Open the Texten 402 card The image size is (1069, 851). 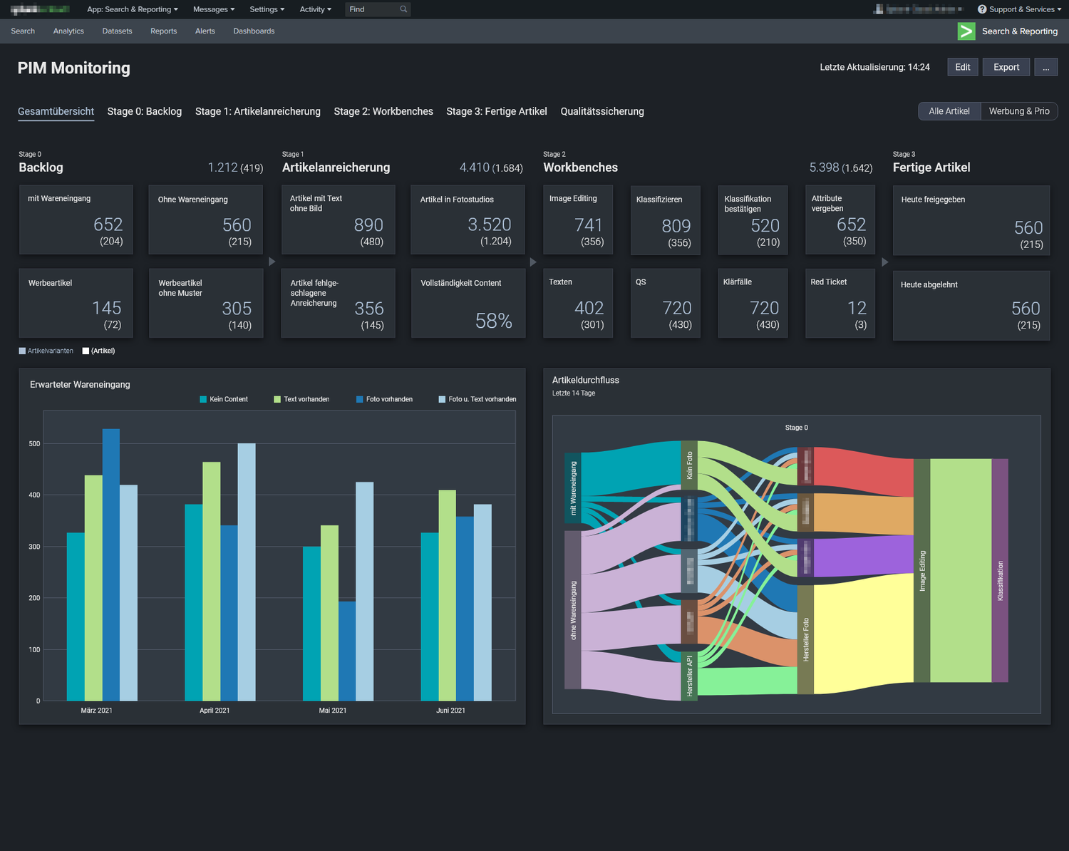coord(578,303)
